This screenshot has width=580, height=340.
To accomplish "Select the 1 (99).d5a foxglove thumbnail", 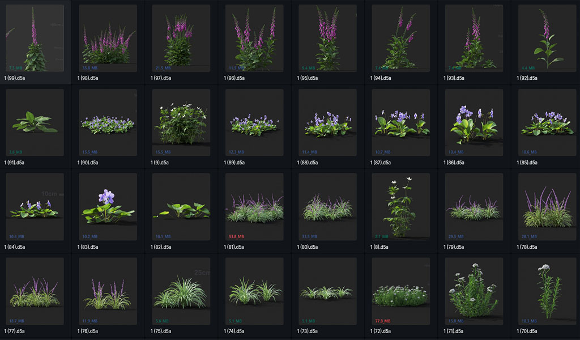I will (x=35, y=39).
